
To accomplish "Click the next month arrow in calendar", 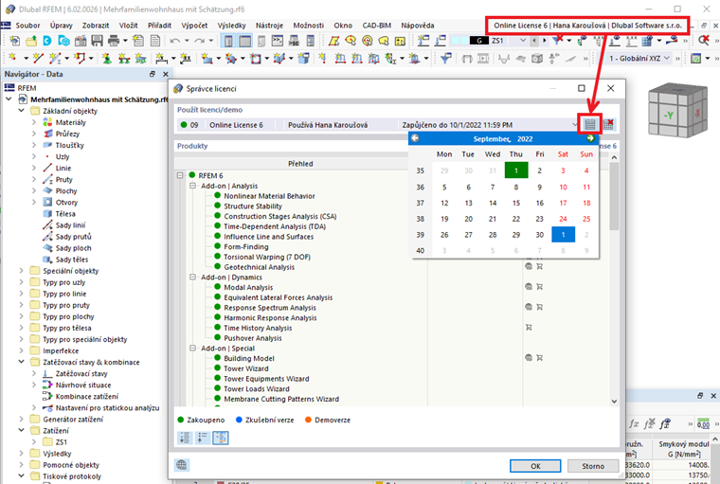I will click(590, 138).
